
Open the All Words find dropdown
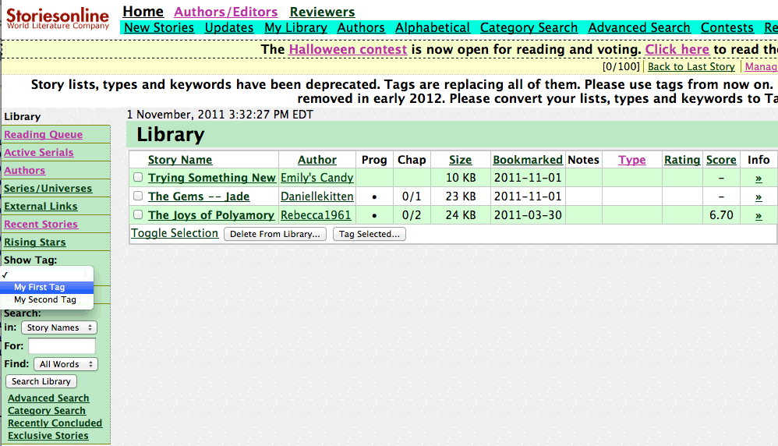click(65, 364)
